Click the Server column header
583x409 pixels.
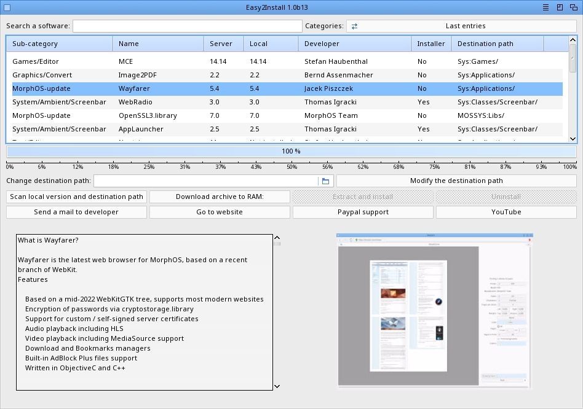(x=223, y=44)
